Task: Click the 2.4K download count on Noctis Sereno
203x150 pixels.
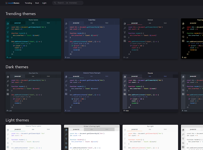Action: pyautogui.click(x=9, y=57)
